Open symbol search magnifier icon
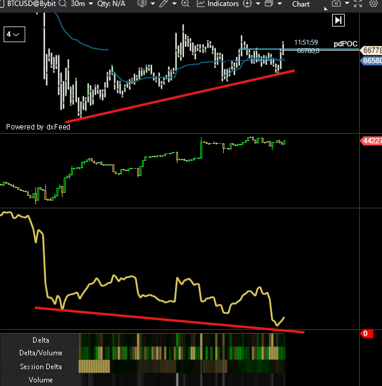Viewport: 382px width, 386px height. 63,4
